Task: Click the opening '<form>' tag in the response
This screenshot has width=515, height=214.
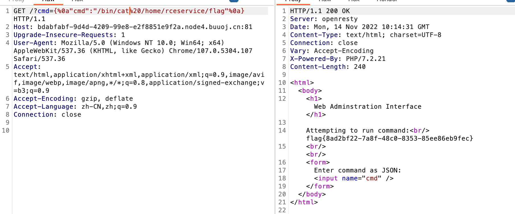Action: (x=318, y=162)
